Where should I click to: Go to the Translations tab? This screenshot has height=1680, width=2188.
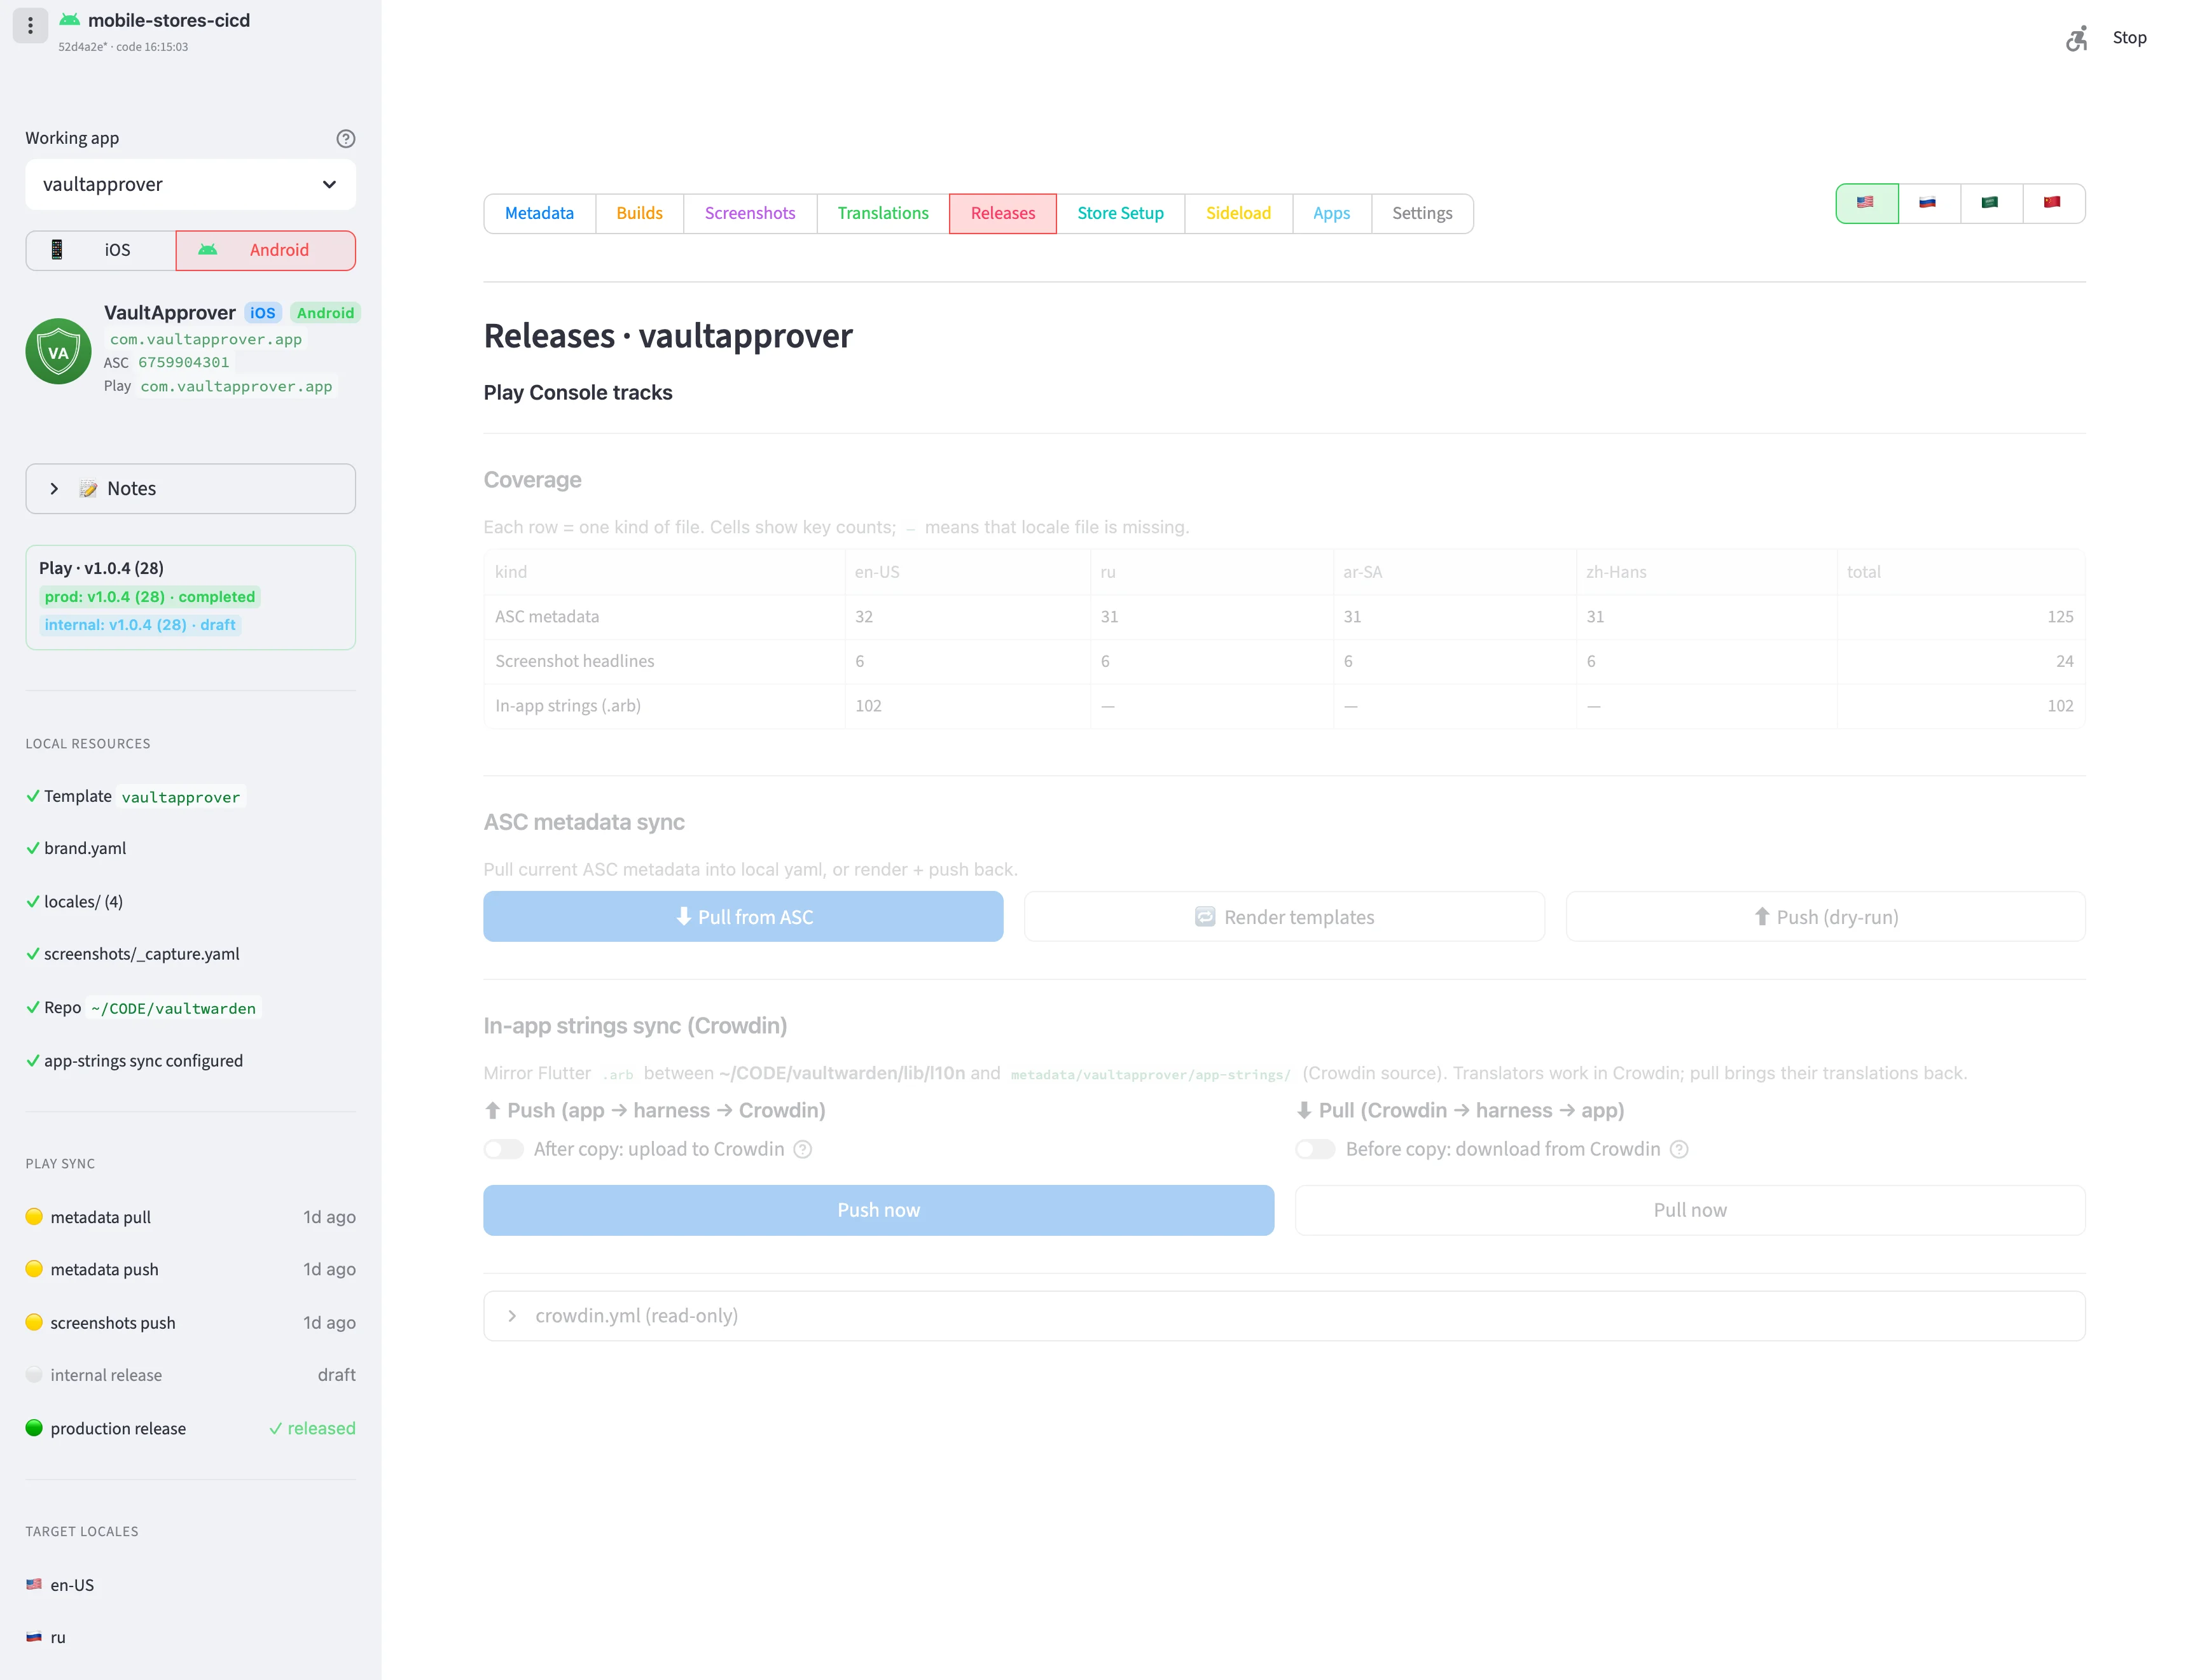pos(883,213)
